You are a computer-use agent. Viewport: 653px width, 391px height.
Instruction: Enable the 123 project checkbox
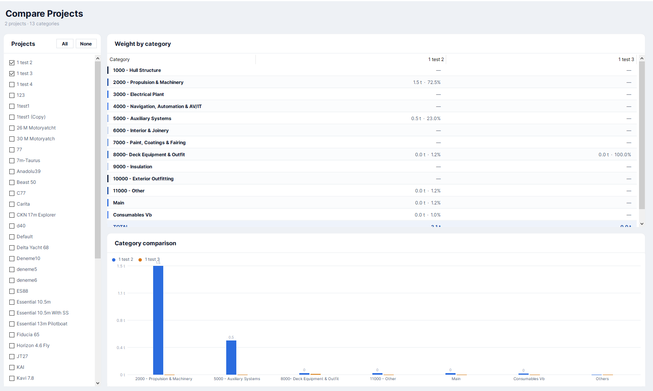tap(12, 95)
